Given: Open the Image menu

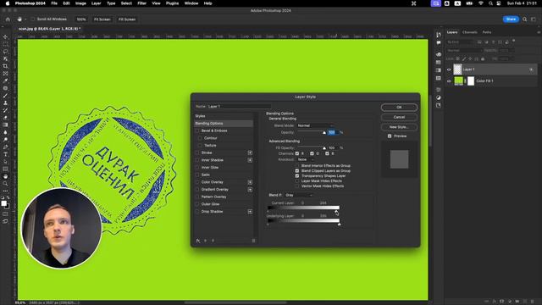Looking at the screenshot, I should (x=80, y=3).
